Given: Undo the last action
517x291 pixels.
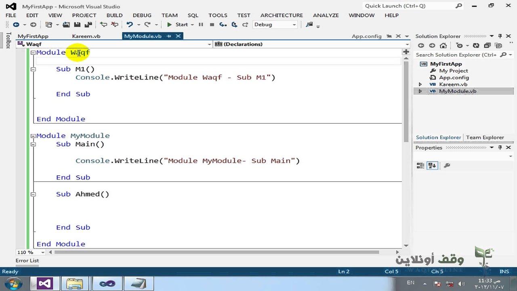Looking at the screenshot, I should click(129, 25).
